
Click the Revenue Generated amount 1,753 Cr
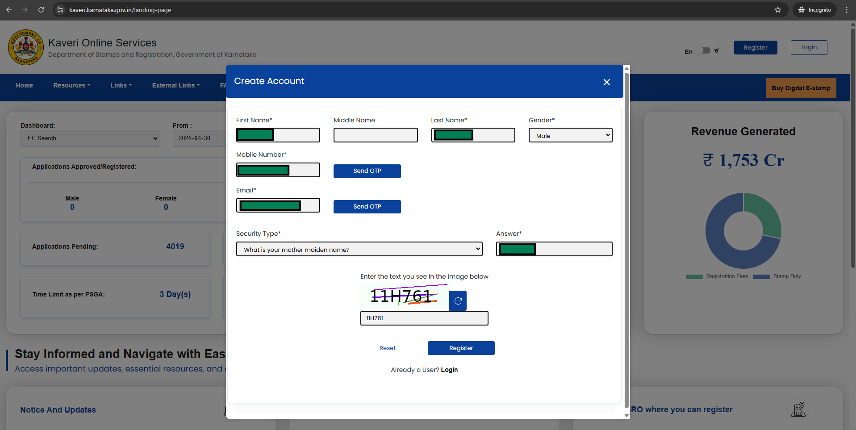(x=743, y=160)
